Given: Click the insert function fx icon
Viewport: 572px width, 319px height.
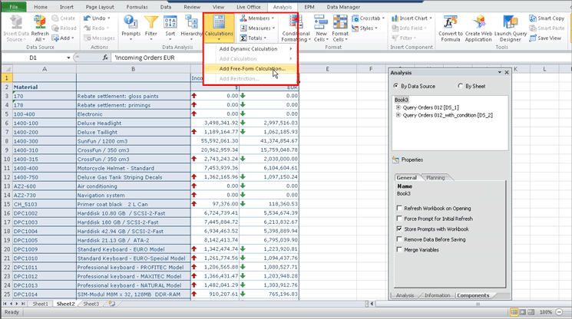Looking at the screenshot, I should (x=105, y=58).
